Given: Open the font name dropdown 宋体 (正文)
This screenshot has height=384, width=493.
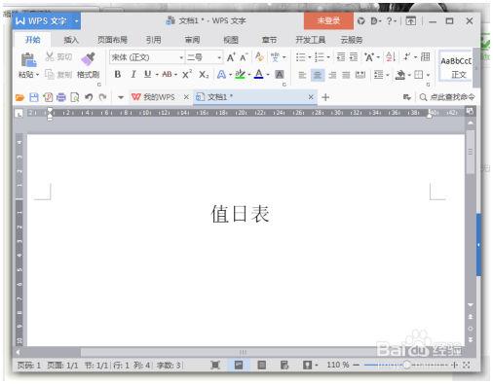Looking at the screenshot, I should pos(147,57).
